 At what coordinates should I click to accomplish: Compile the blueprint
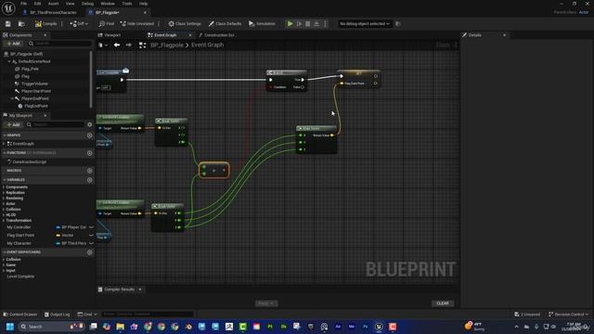tap(45, 24)
